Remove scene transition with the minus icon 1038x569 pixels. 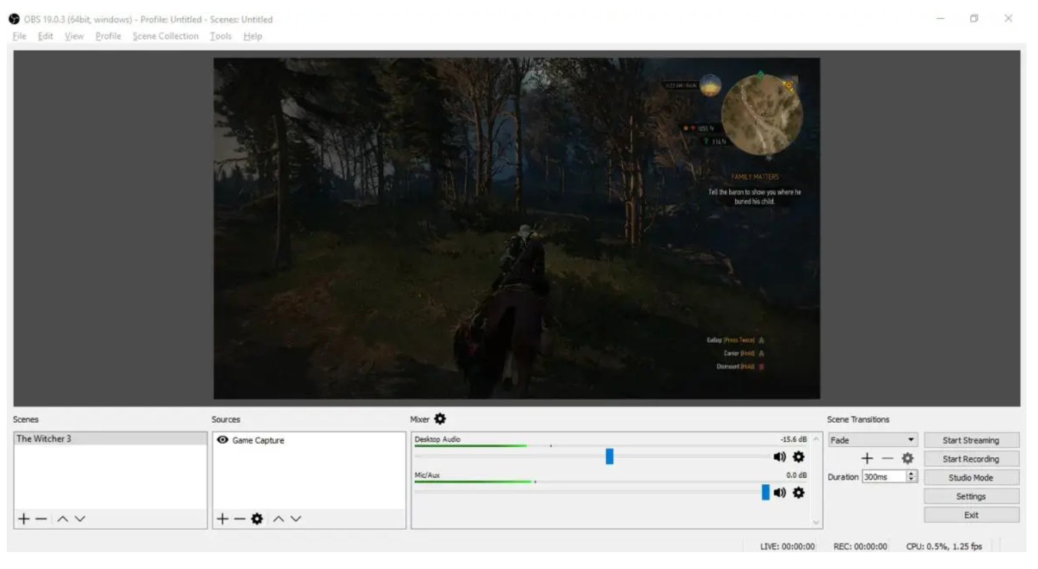pos(888,459)
